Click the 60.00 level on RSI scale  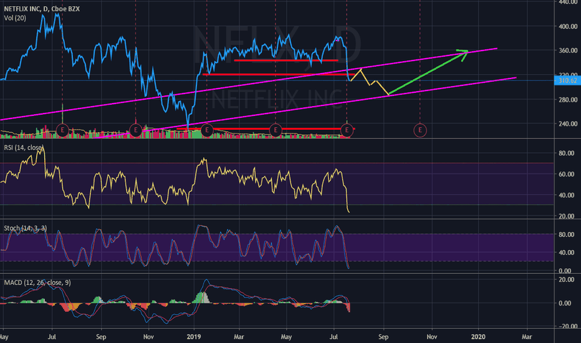point(566,174)
